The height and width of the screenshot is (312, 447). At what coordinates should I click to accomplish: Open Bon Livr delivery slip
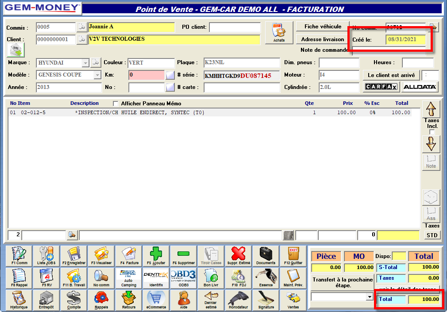click(x=211, y=278)
